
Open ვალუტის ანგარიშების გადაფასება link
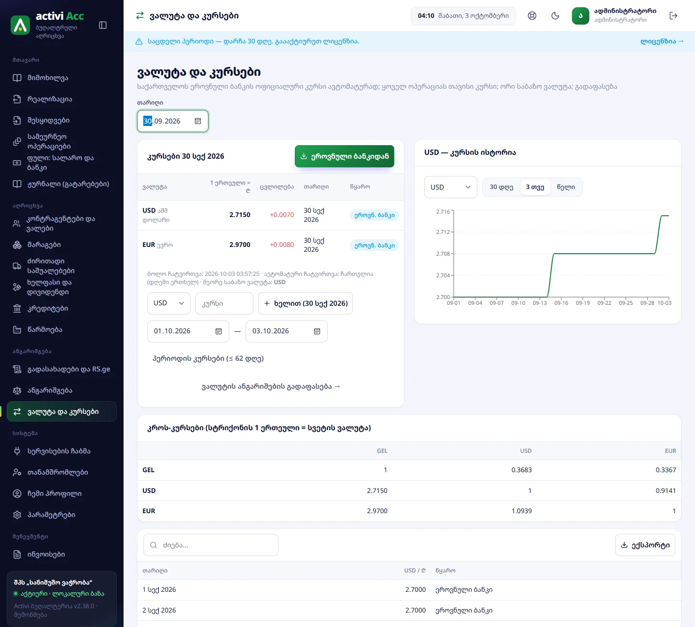click(x=271, y=386)
